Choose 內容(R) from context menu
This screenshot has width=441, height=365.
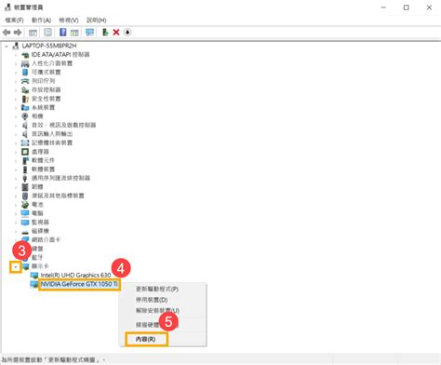(x=146, y=339)
